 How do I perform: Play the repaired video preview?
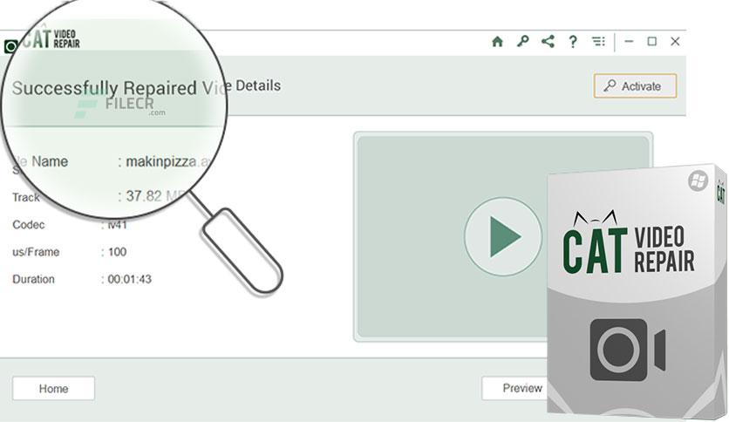tap(503, 236)
